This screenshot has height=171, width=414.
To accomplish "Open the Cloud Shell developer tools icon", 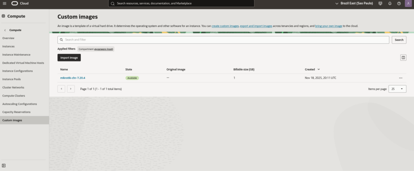I will pos(380,3).
